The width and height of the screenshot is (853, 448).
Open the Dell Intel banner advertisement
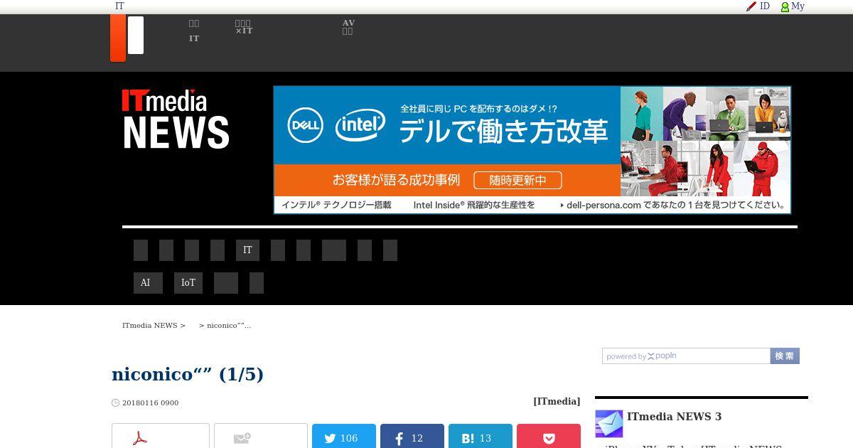point(532,150)
